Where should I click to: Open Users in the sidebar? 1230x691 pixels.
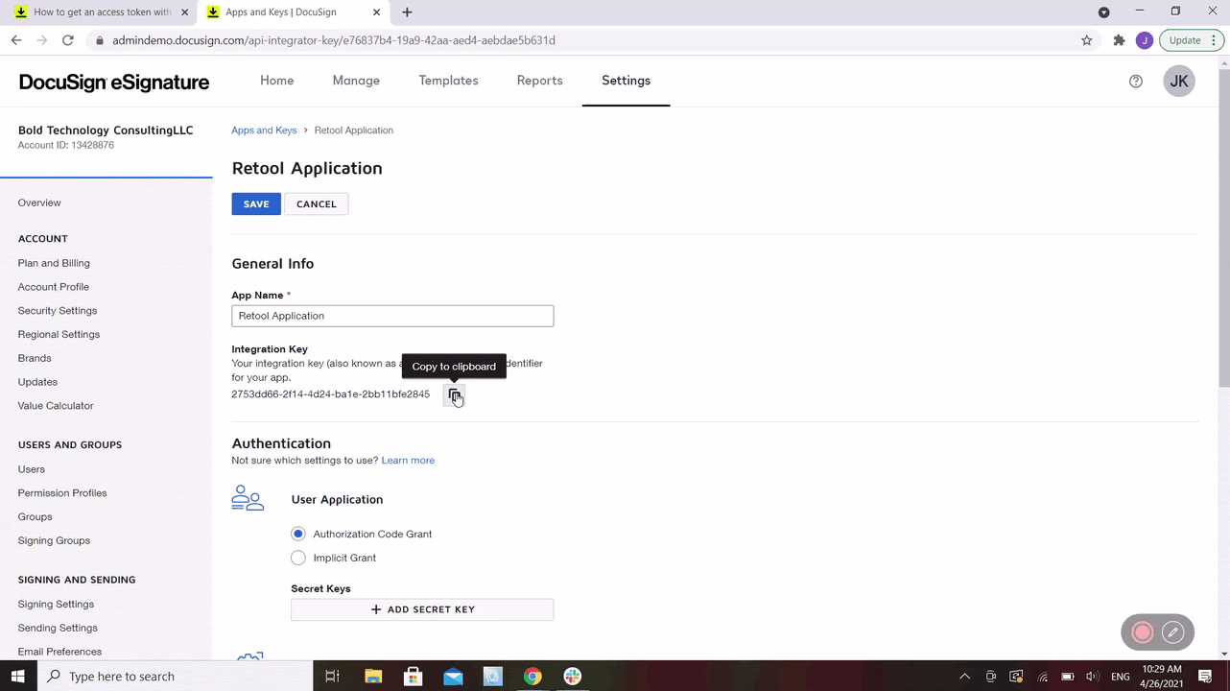tap(31, 469)
